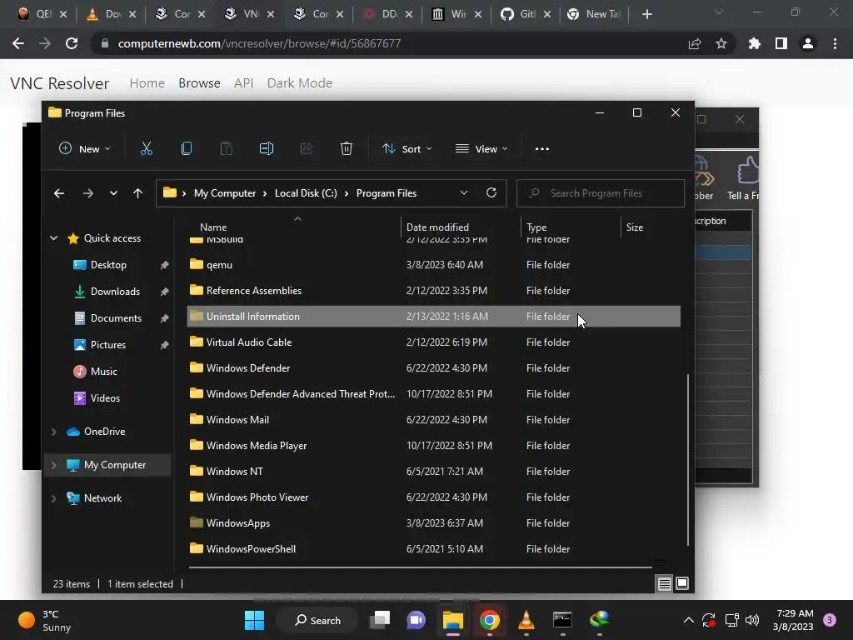Click the Task View taskbar icon
Image resolution: width=853 pixels, height=640 pixels.
[x=380, y=620]
